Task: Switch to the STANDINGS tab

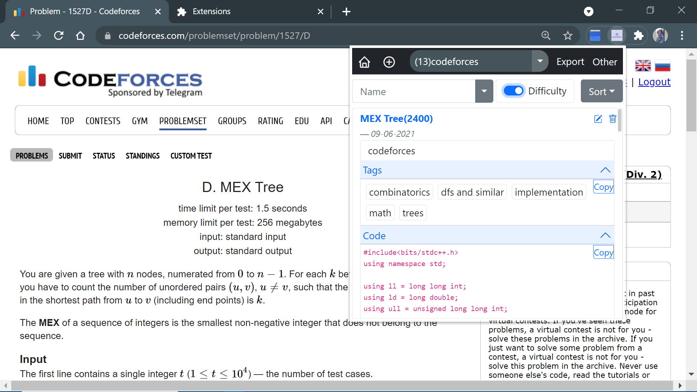Action: [143, 156]
